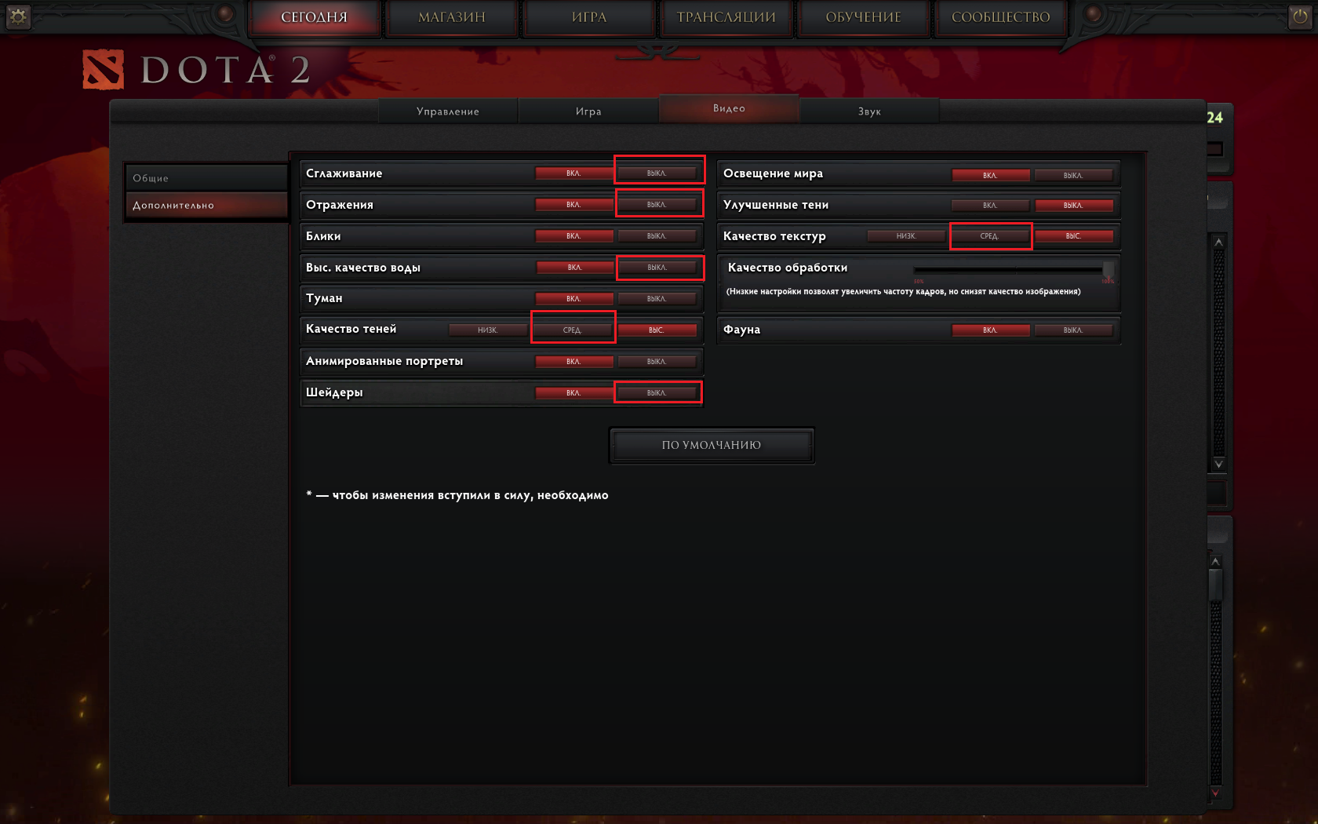1318x824 pixels.
Task: Open settings gear icon in top-left corner
Action: pyautogui.click(x=18, y=16)
